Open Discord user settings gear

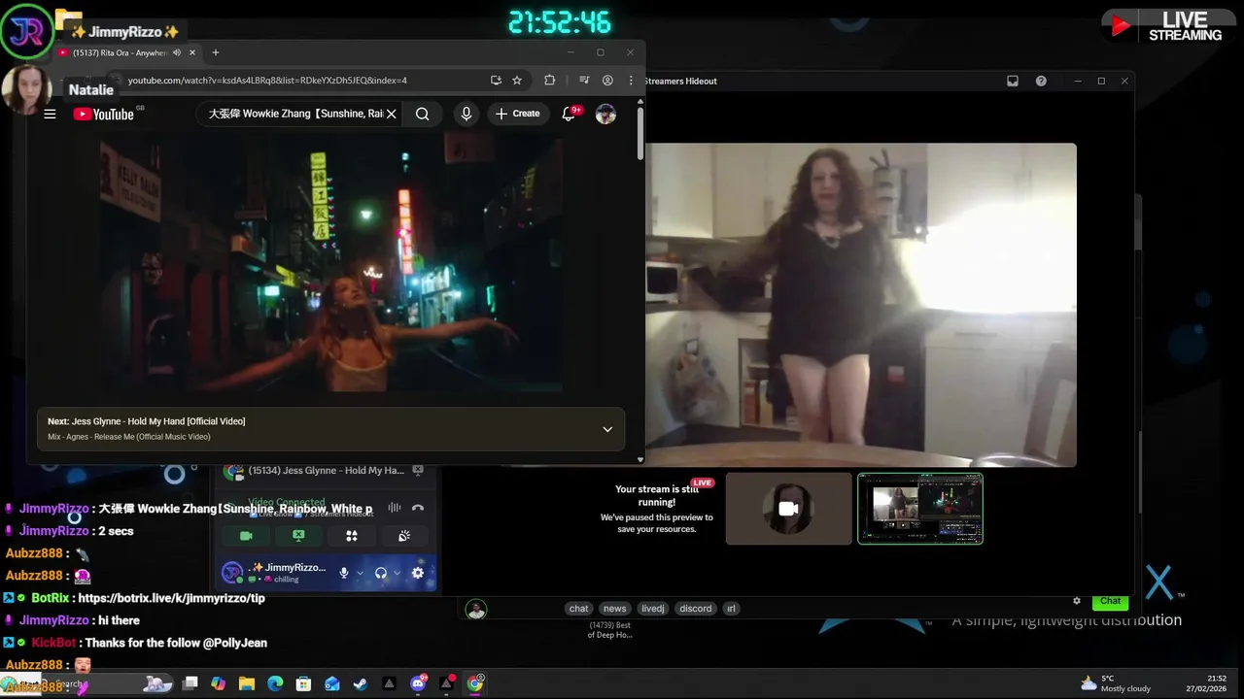tap(418, 573)
